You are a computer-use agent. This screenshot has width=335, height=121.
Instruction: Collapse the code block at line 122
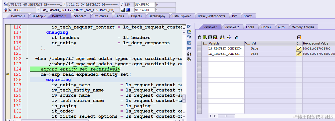pos(27,58)
